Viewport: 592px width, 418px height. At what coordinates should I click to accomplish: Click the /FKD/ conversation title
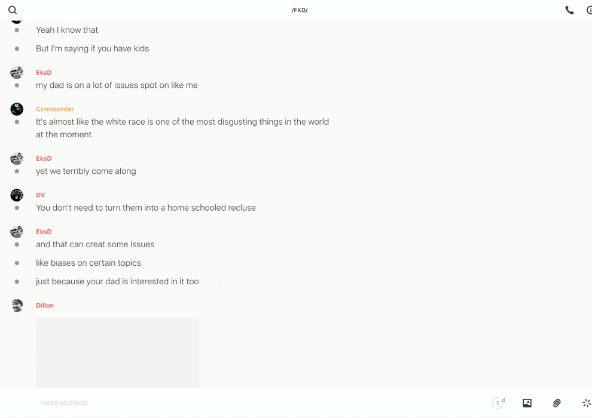(300, 10)
